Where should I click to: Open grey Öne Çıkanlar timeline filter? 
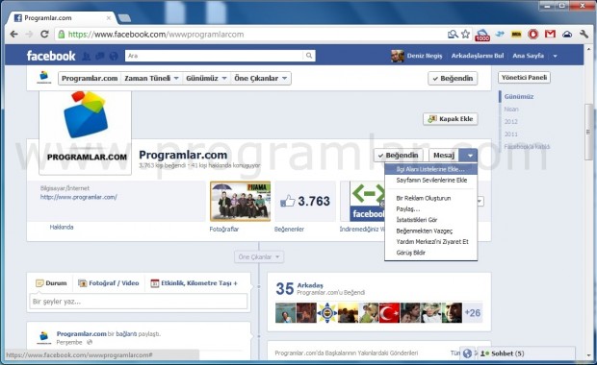(259, 257)
